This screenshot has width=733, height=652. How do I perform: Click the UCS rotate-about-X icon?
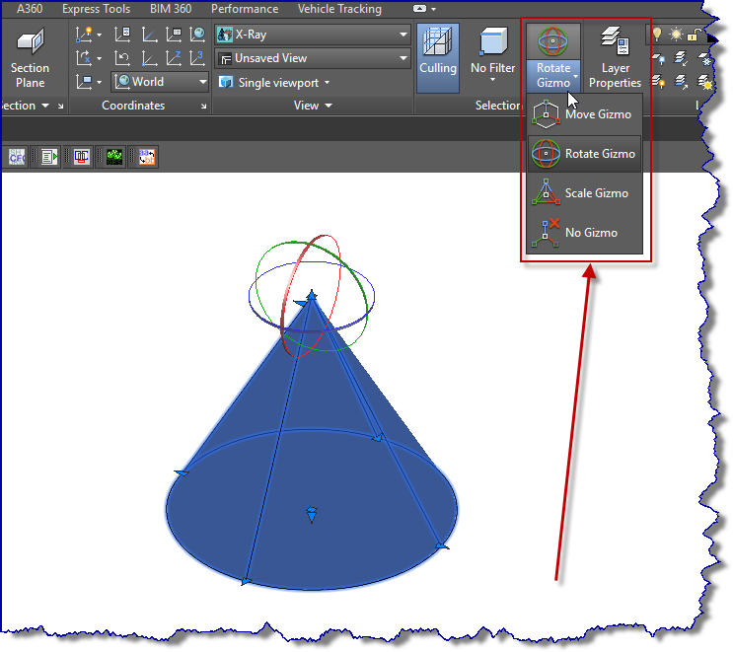[x=84, y=58]
